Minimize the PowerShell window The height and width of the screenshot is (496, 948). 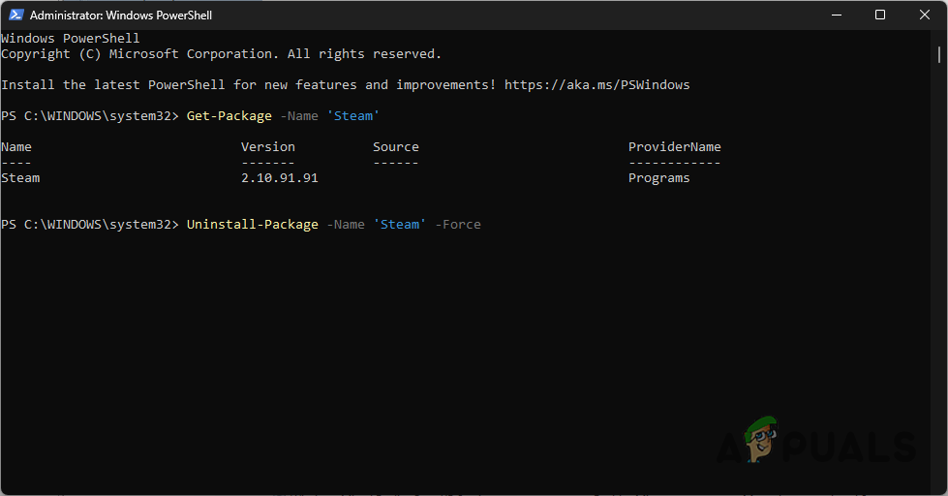837,15
